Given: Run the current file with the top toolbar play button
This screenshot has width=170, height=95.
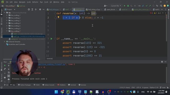Looking at the screenshot, I should coord(125,6).
